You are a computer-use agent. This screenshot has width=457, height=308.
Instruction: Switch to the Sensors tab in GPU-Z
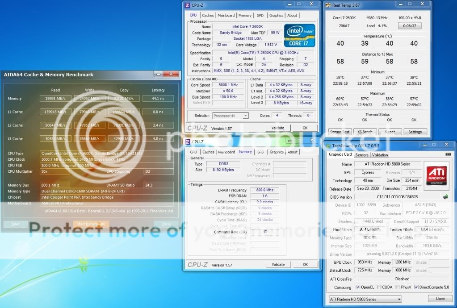pos(362,155)
